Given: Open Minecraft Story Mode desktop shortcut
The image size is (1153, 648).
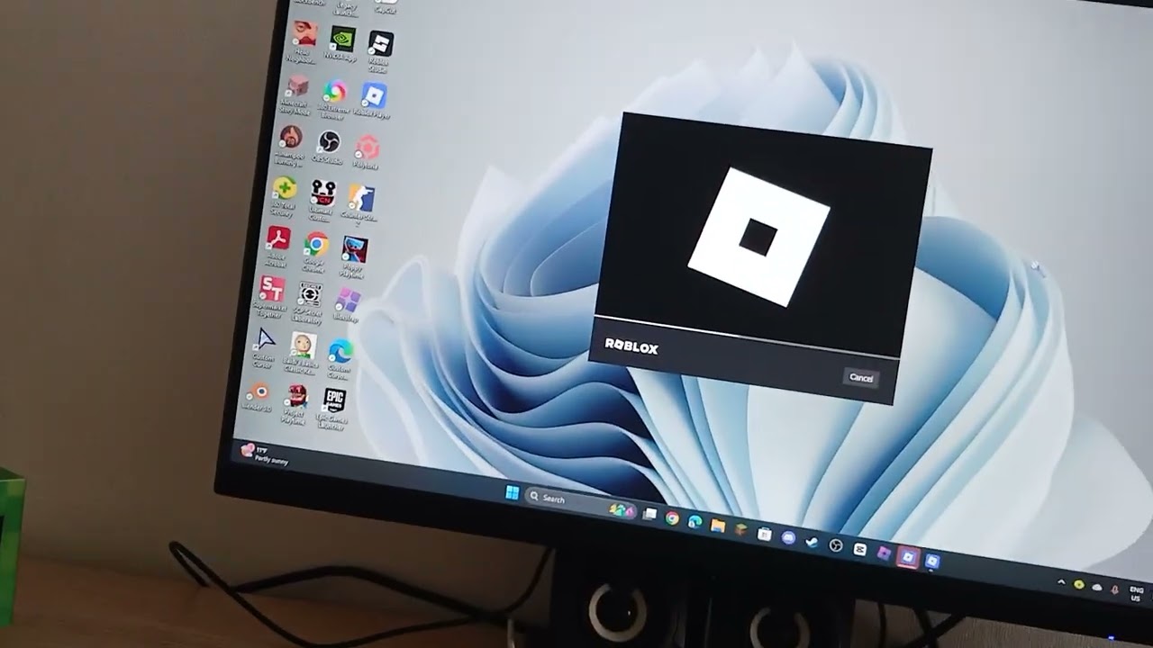Looking at the screenshot, I should click(295, 94).
